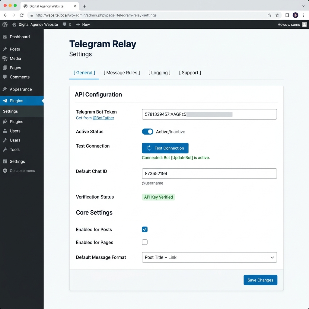Click the Collapse menu arrow icon
Image resolution: width=309 pixels, height=309 pixels.
coord(5,171)
